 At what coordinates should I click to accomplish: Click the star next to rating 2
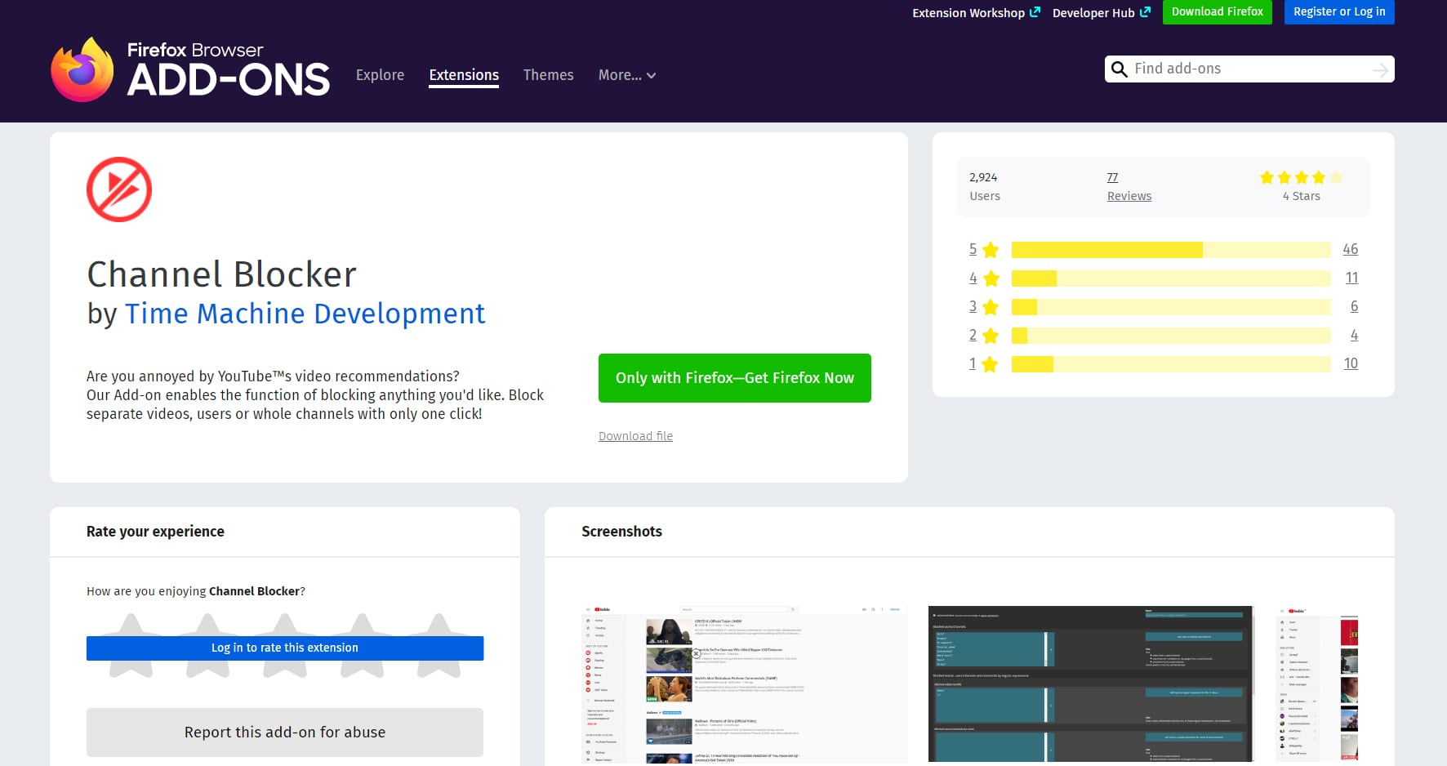(991, 336)
